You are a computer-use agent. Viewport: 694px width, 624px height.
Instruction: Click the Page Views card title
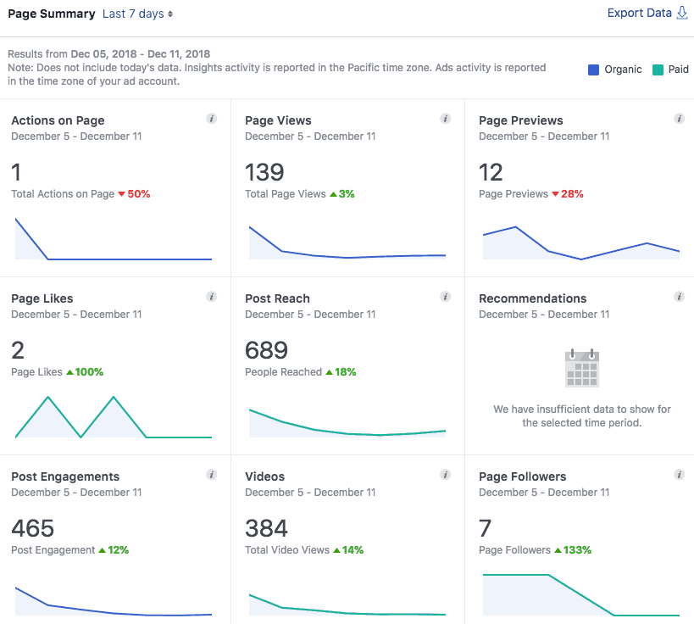[x=278, y=120]
